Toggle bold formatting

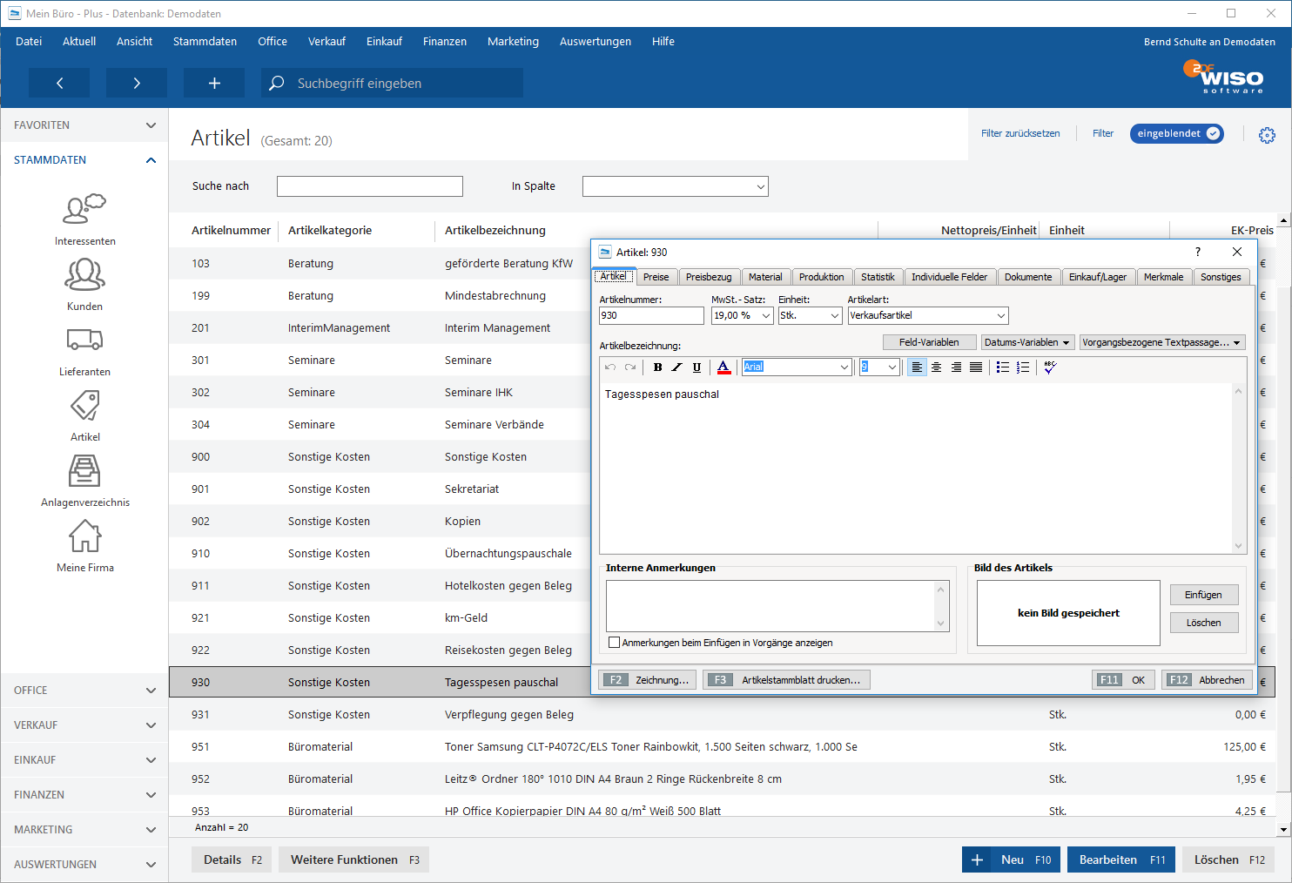tap(657, 367)
